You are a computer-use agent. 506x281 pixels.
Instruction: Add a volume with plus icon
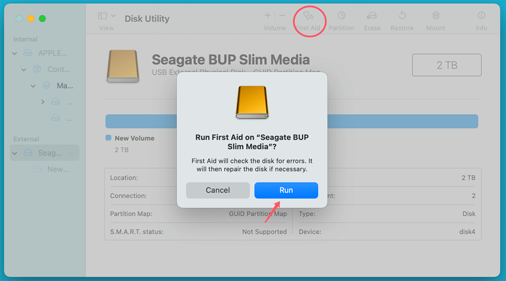(x=268, y=16)
